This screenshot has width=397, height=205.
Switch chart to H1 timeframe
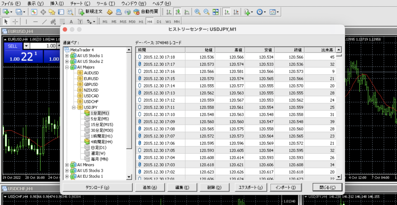point(141,22)
